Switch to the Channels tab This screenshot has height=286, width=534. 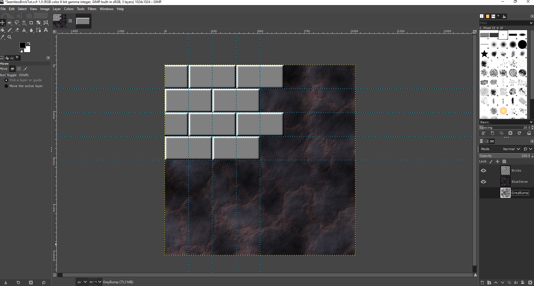point(487,141)
